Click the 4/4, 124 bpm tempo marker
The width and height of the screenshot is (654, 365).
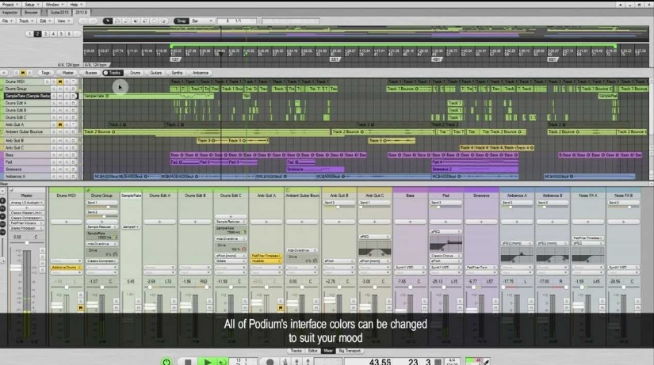(97, 65)
